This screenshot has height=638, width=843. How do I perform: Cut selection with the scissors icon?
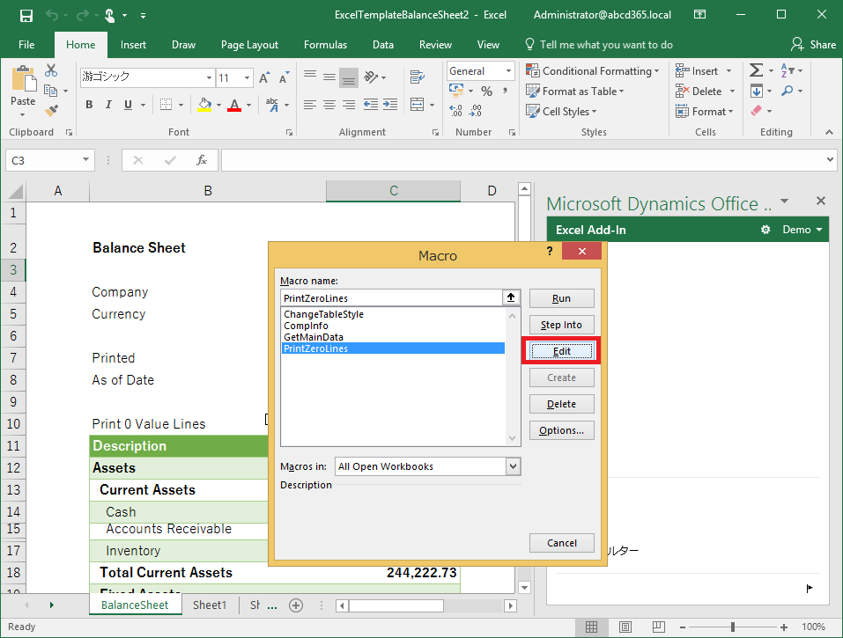(51, 70)
